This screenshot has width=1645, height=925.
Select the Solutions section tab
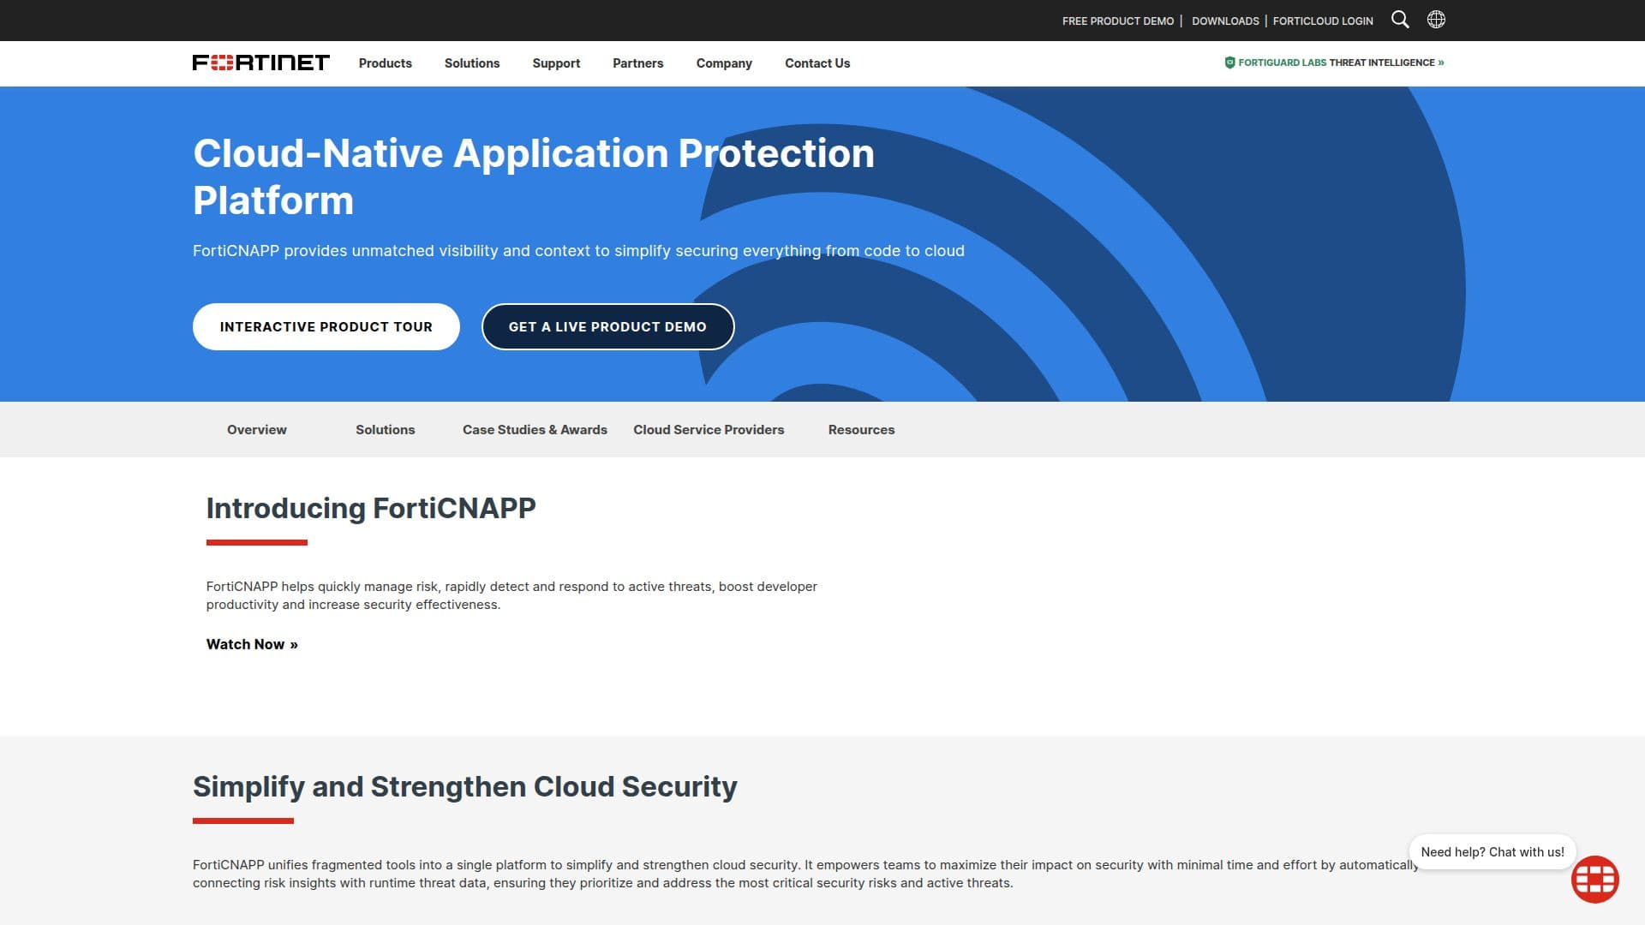(386, 429)
